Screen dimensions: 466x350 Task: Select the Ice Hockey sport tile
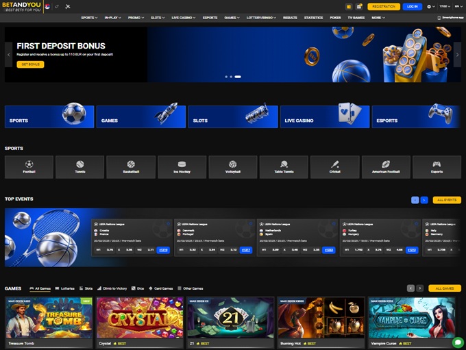pyautogui.click(x=182, y=167)
